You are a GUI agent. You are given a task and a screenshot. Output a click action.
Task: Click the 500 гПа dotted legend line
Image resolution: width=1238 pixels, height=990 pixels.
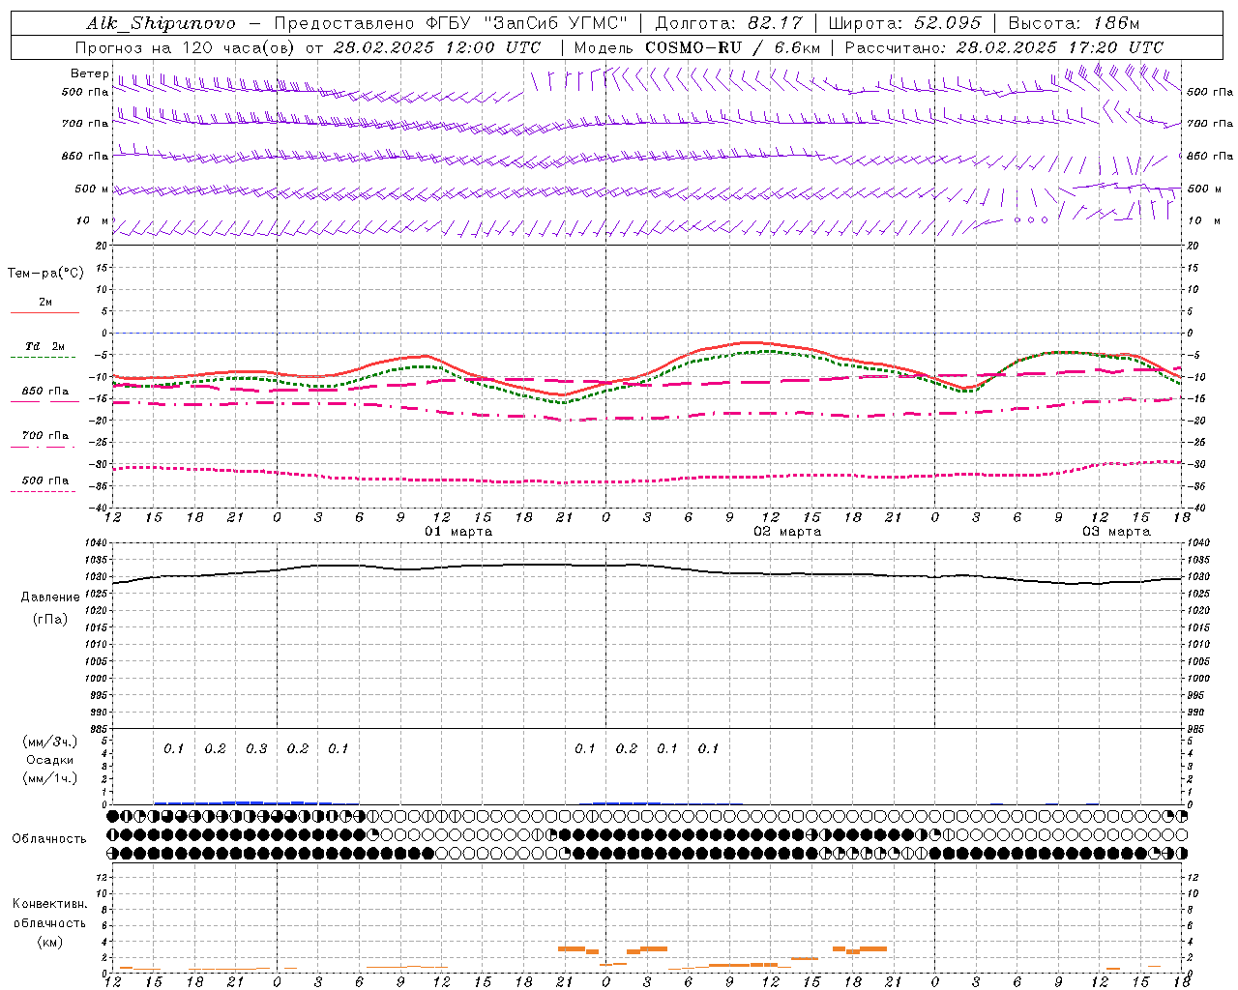click(44, 491)
